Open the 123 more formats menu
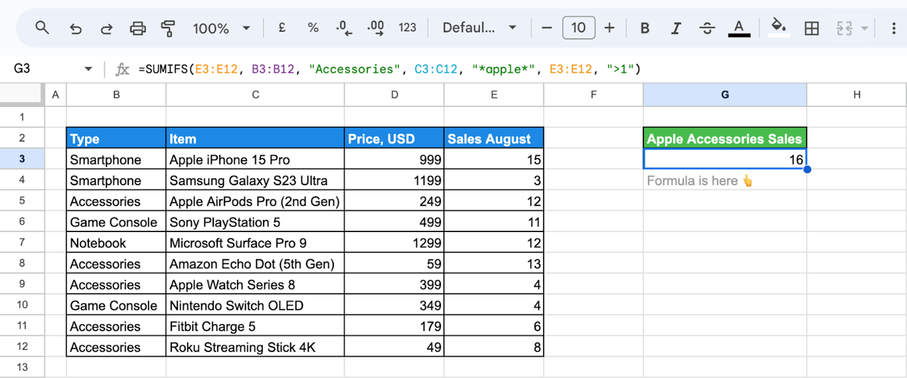This screenshot has width=907, height=378. click(407, 28)
